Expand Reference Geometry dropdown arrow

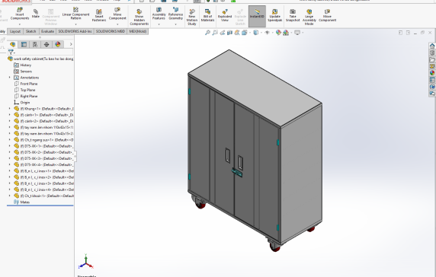(175, 24)
